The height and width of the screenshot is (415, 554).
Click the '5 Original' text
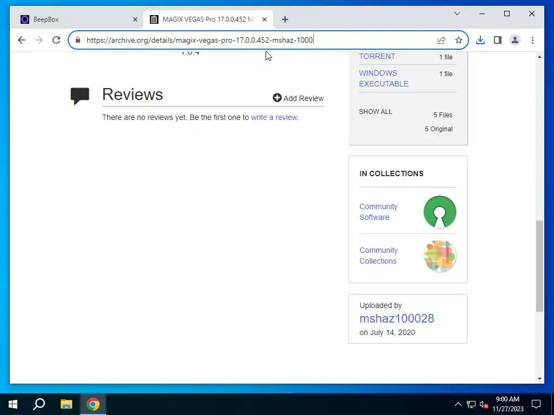click(x=438, y=129)
